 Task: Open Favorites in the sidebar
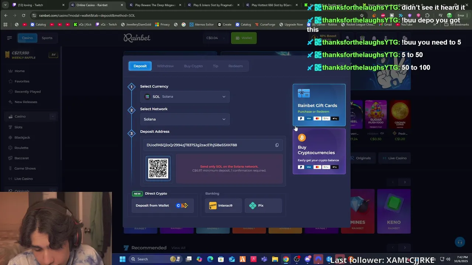pyautogui.click(x=22, y=81)
